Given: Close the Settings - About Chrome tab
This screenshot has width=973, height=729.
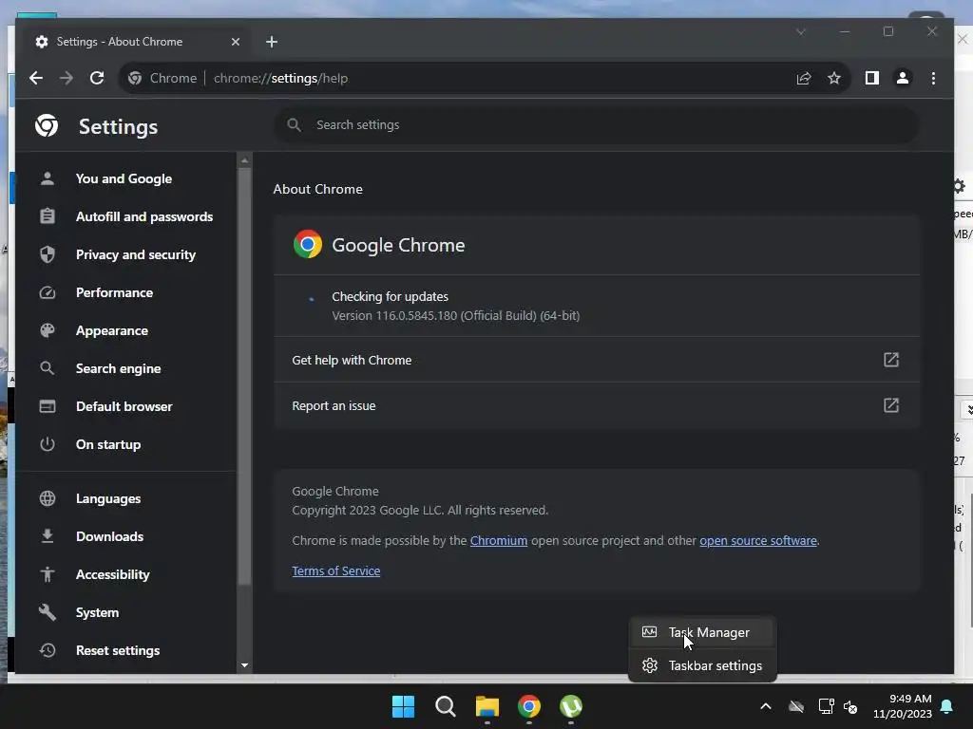Looking at the screenshot, I should [236, 42].
